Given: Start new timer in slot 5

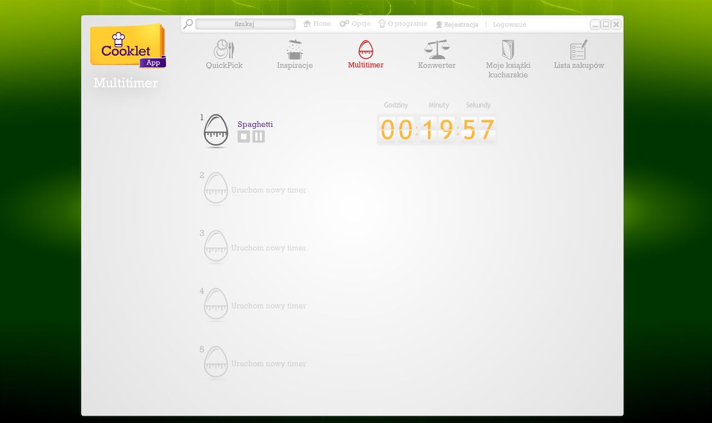Looking at the screenshot, I should coord(269,364).
